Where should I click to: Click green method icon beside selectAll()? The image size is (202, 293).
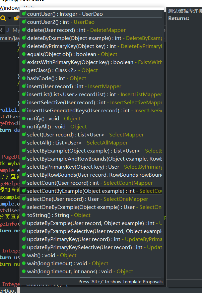pyautogui.click(x=24, y=142)
